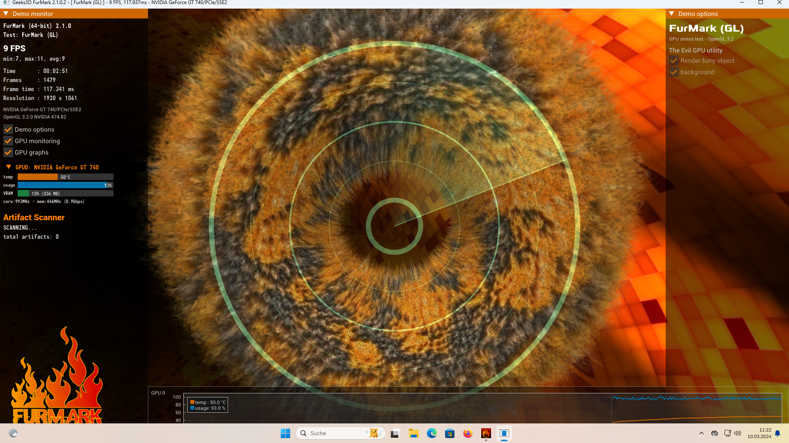
Task: Open FurMark flame icon in taskbar
Action: (x=486, y=433)
